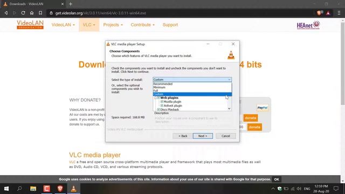The width and height of the screenshot is (345, 194).
Task: Open the network Wi-Fi tray icon
Action: click(x=292, y=189)
